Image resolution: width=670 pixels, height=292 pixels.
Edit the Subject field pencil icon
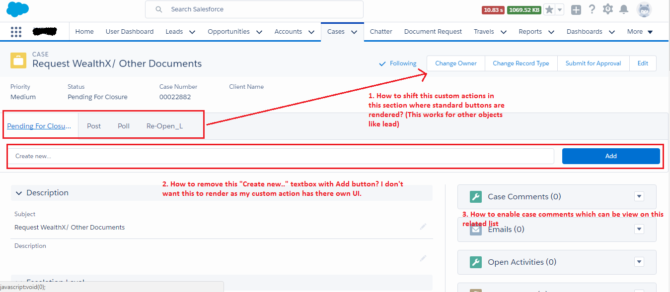pyautogui.click(x=423, y=227)
